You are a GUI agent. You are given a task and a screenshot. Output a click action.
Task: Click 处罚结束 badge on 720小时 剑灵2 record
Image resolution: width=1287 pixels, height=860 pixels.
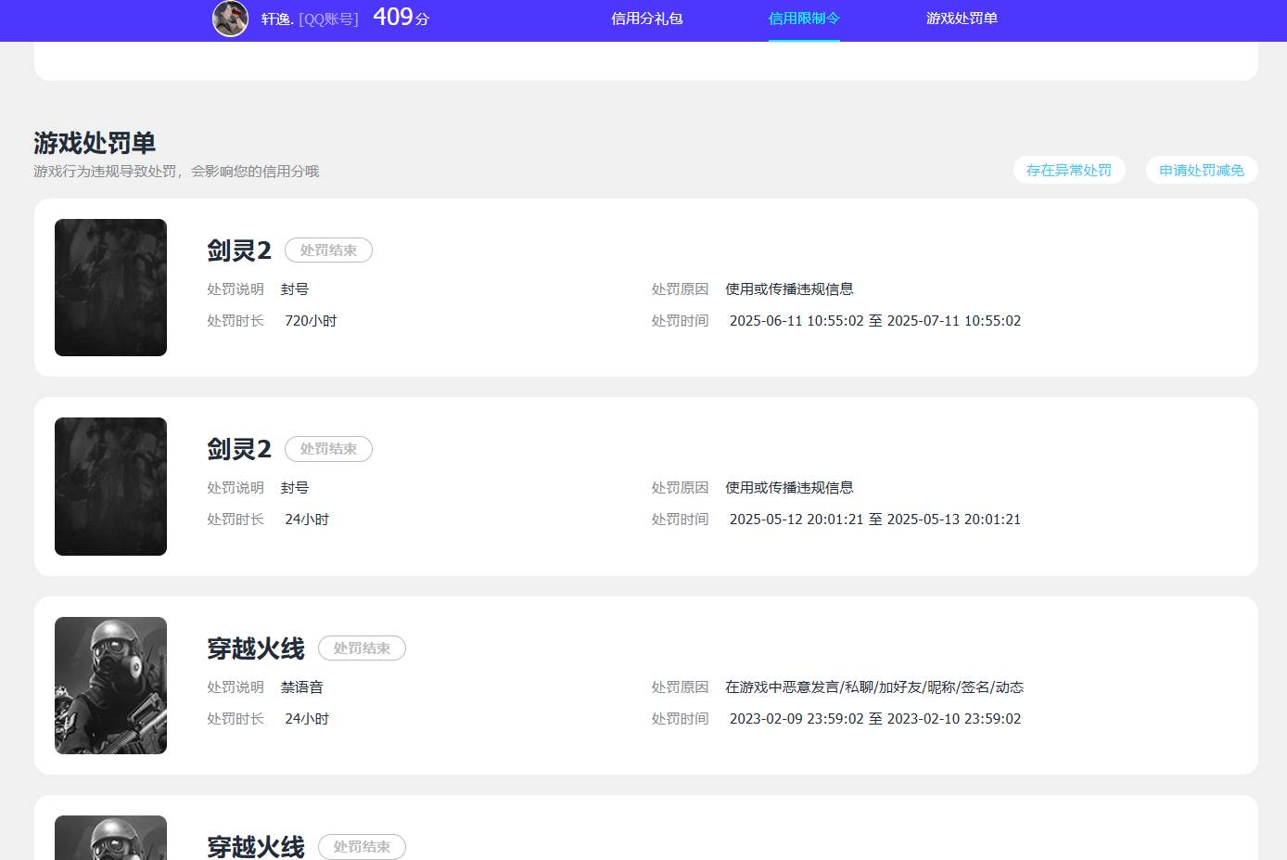tap(328, 250)
